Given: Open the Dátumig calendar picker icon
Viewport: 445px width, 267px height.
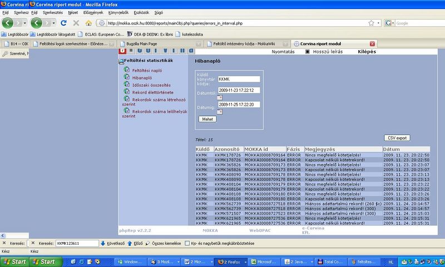Looking at the screenshot, I should pos(220,112).
